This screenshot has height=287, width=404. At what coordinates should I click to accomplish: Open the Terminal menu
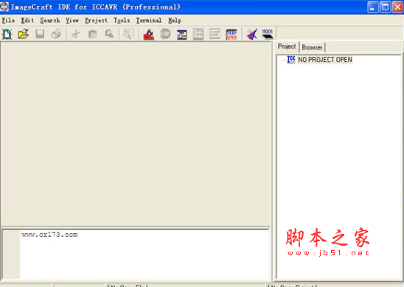149,21
